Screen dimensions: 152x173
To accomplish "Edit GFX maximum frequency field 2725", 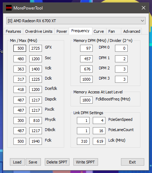I will pyautogui.click(x=36, y=48).
